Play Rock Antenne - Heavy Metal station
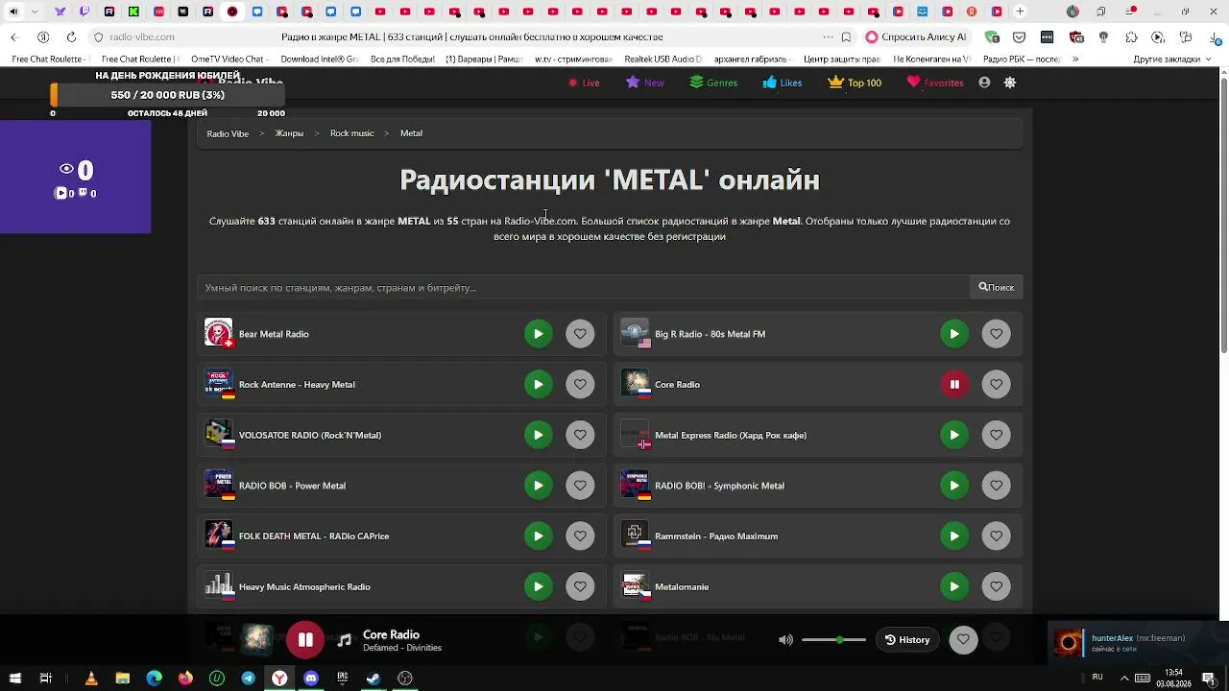 [538, 384]
